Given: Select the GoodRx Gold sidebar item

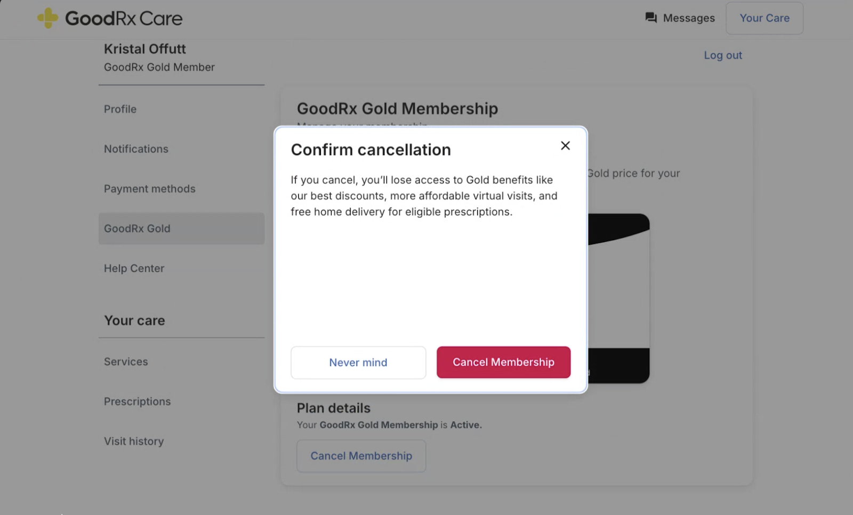Looking at the screenshot, I should coord(137,228).
